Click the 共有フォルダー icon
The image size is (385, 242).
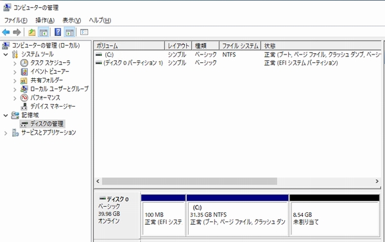pyautogui.click(x=24, y=81)
